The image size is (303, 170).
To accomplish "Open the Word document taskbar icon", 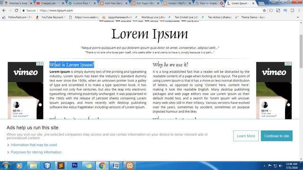I will click(116, 166).
